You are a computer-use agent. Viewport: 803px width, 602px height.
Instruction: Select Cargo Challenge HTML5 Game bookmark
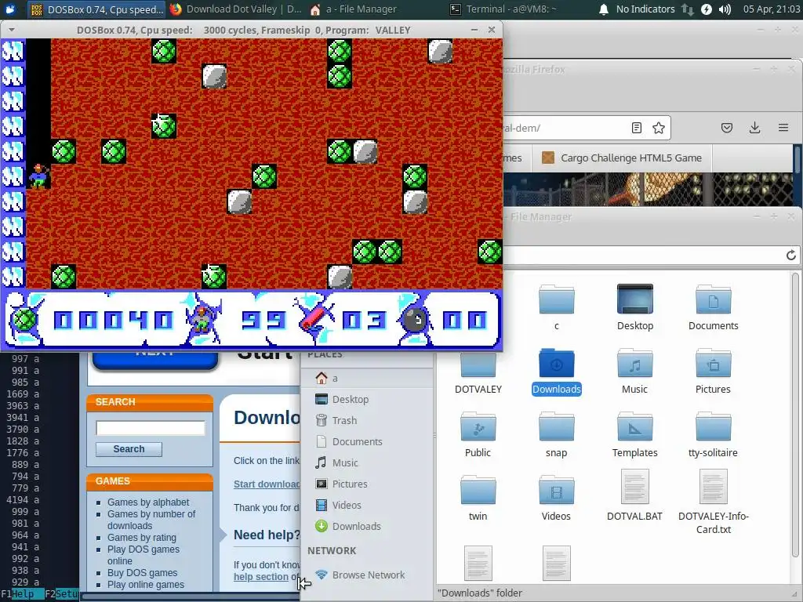(x=622, y=158)
